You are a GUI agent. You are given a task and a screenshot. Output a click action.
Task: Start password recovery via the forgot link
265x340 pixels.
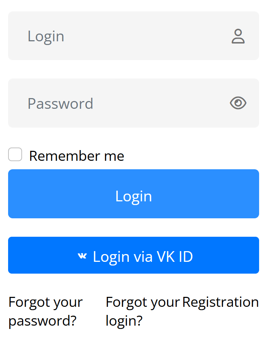(x=45, y=312)
